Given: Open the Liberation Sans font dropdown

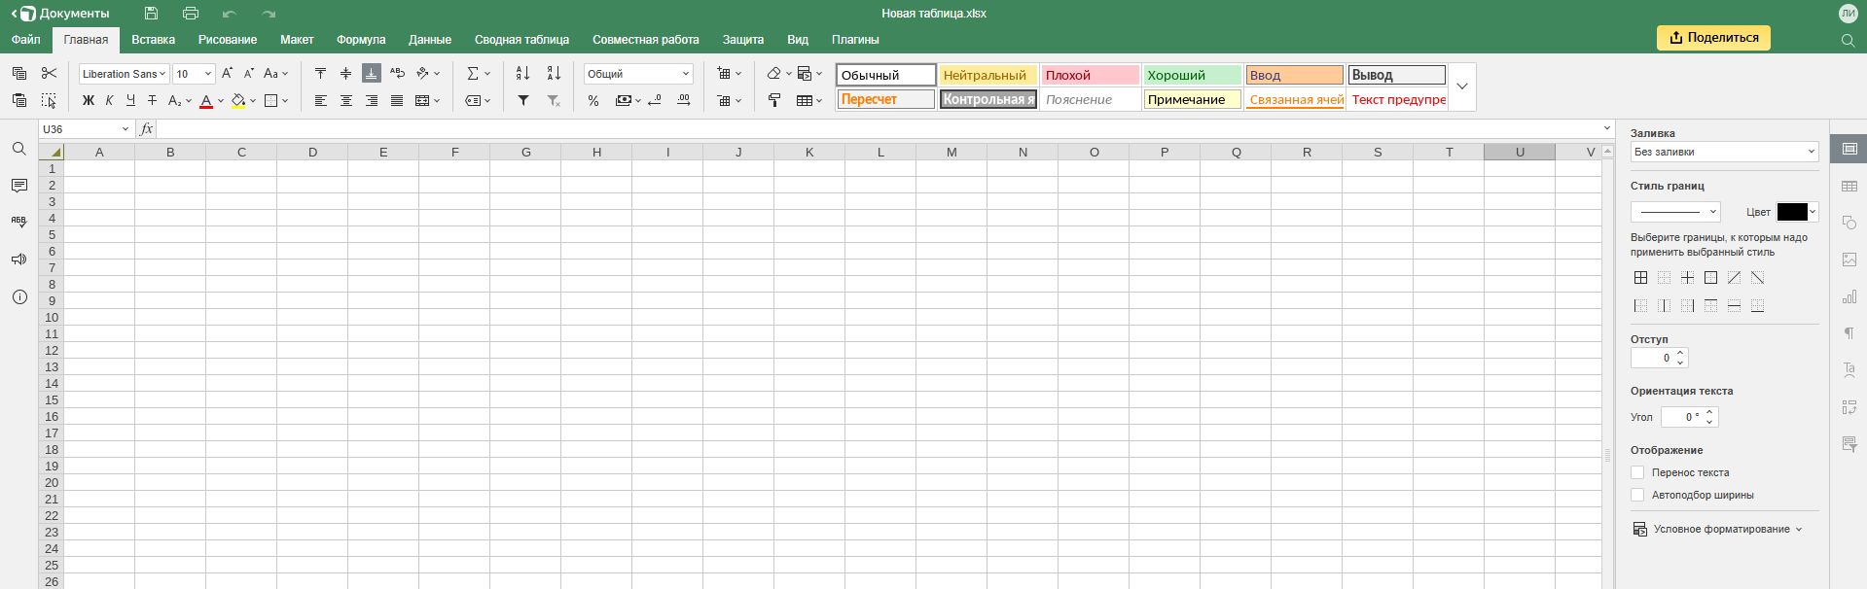Looking at the screenshot, I should [x=124, y=74].
